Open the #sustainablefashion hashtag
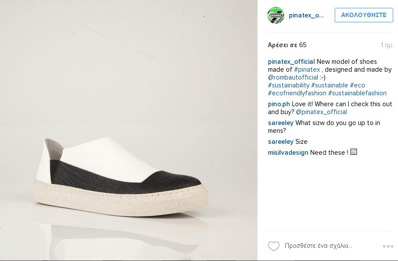The image size is (398, 261). tap(357, 93)
